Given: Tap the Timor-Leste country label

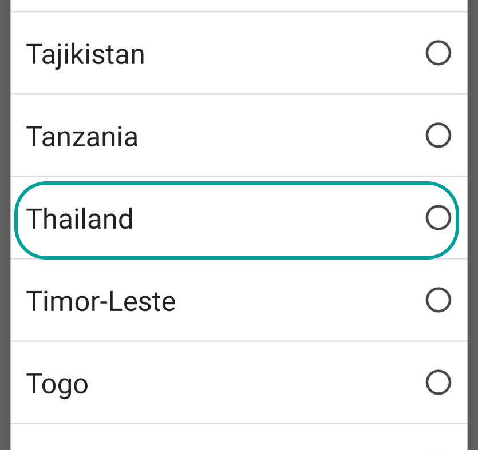Looking at the screenshot, I should pos(101,301).
